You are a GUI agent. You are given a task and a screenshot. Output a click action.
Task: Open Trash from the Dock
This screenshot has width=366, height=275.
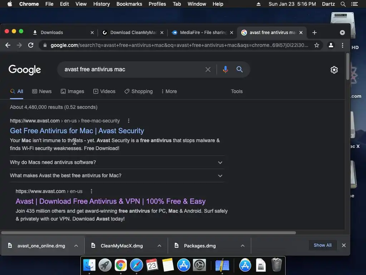point(277,265)
